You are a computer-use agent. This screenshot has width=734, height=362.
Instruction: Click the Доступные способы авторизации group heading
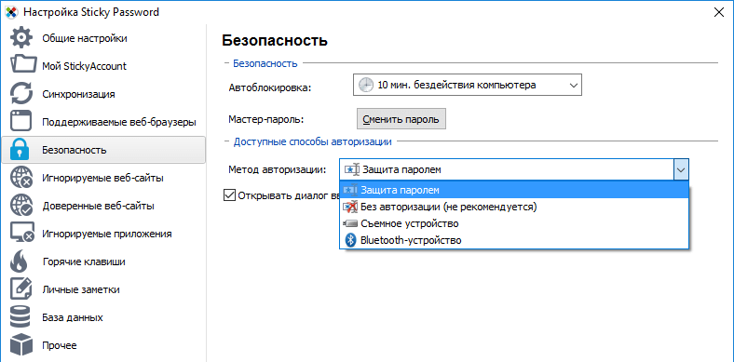coord(313,141)
